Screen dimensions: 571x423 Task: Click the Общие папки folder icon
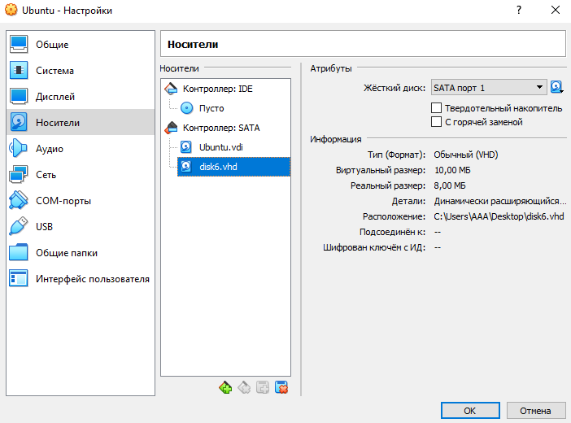point(18,252)
